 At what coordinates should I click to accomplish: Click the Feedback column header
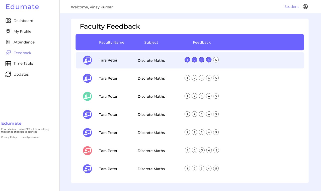click(202, 42)
